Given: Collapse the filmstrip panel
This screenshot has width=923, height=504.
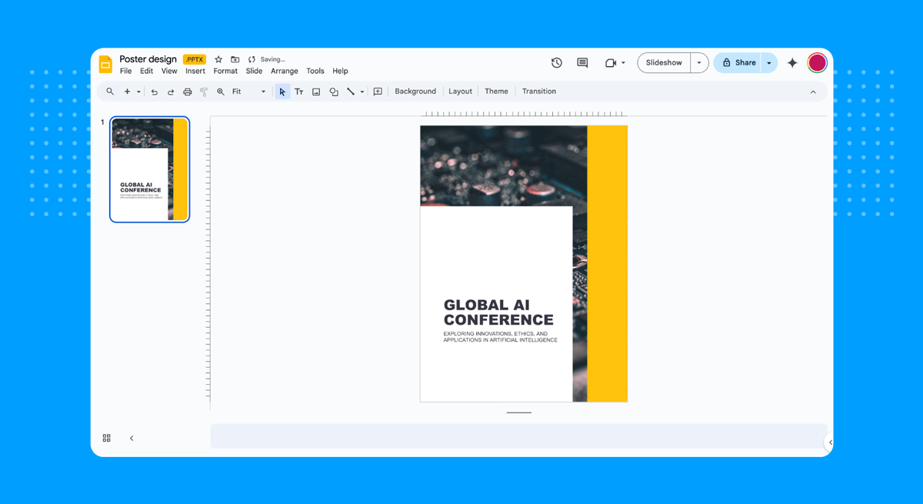Looking at the screenshot, I should tap(132, 438).
